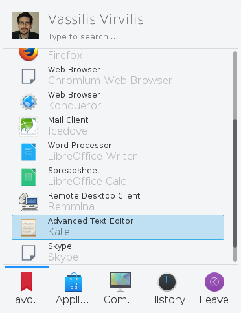Image resolution: width=241 pixels, height=313 pixels.
Task: Select the Remote Desktop Client Remmina entry
Action: [118, 202]
